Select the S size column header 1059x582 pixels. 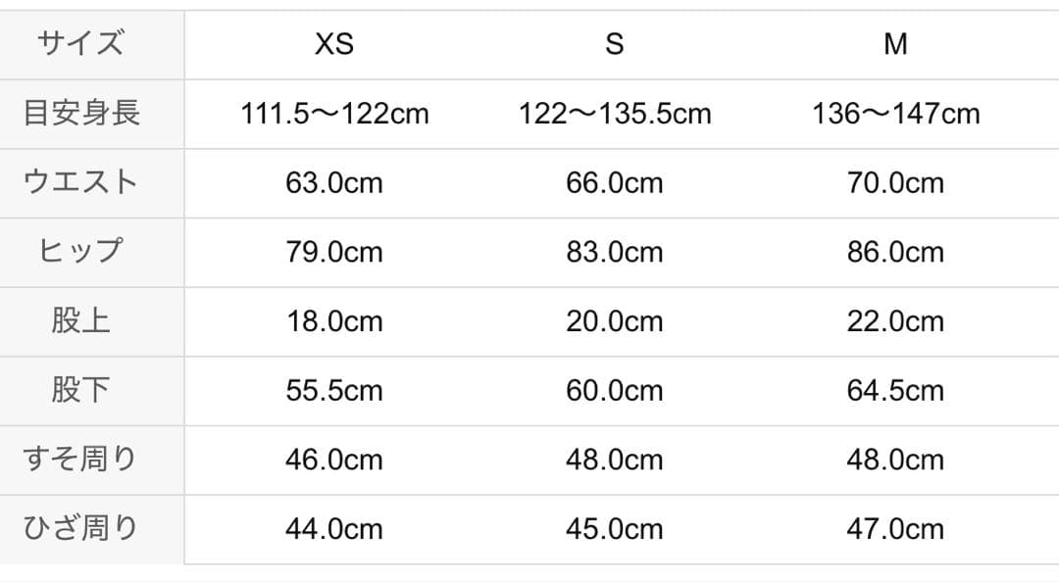point(614,44)
